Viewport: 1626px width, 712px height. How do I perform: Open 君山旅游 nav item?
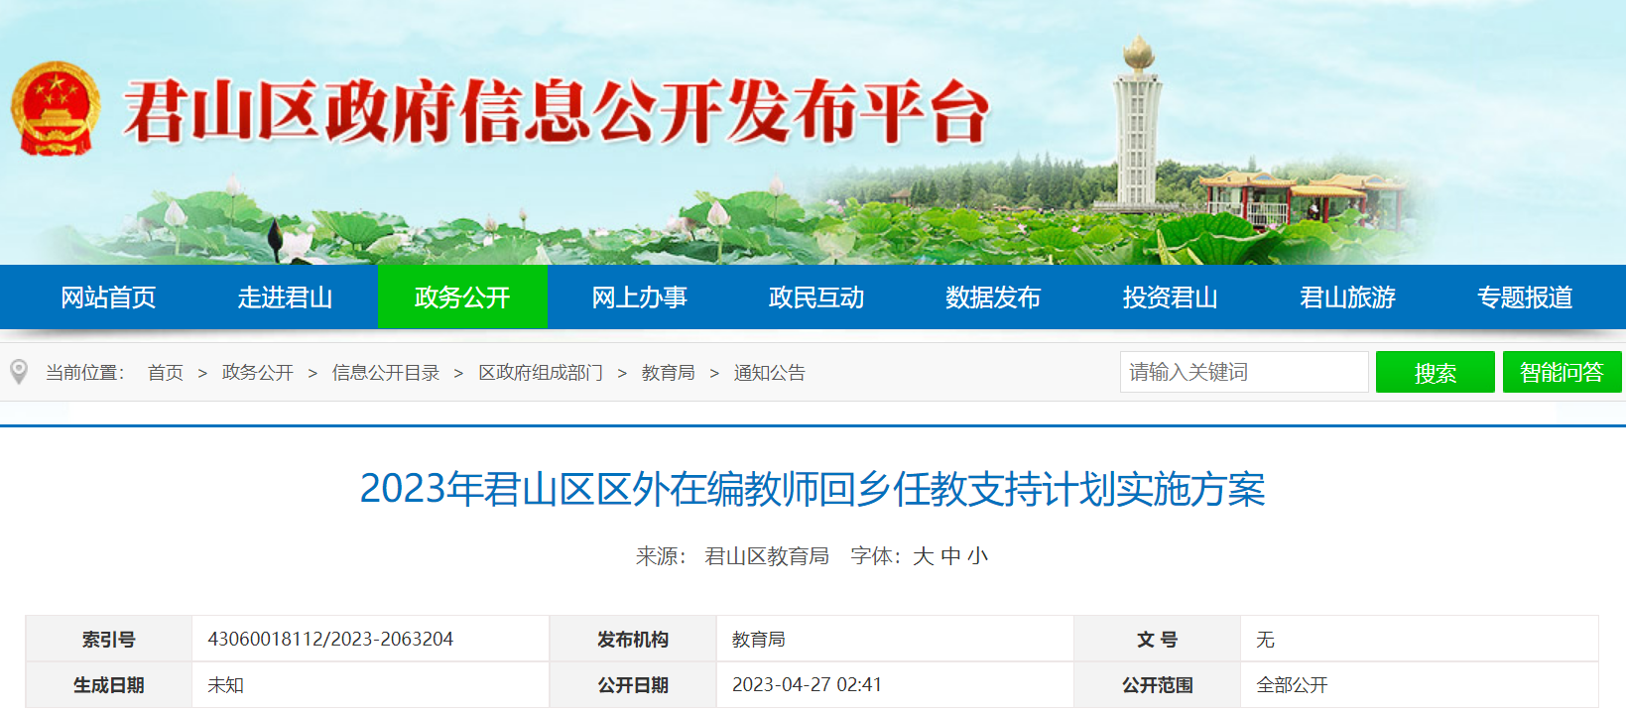pyautogui.click(x=1348, y=297)
